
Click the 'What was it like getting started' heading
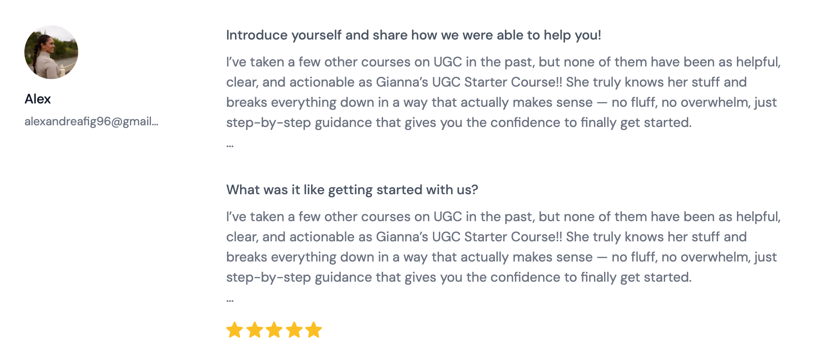[352, 190]
